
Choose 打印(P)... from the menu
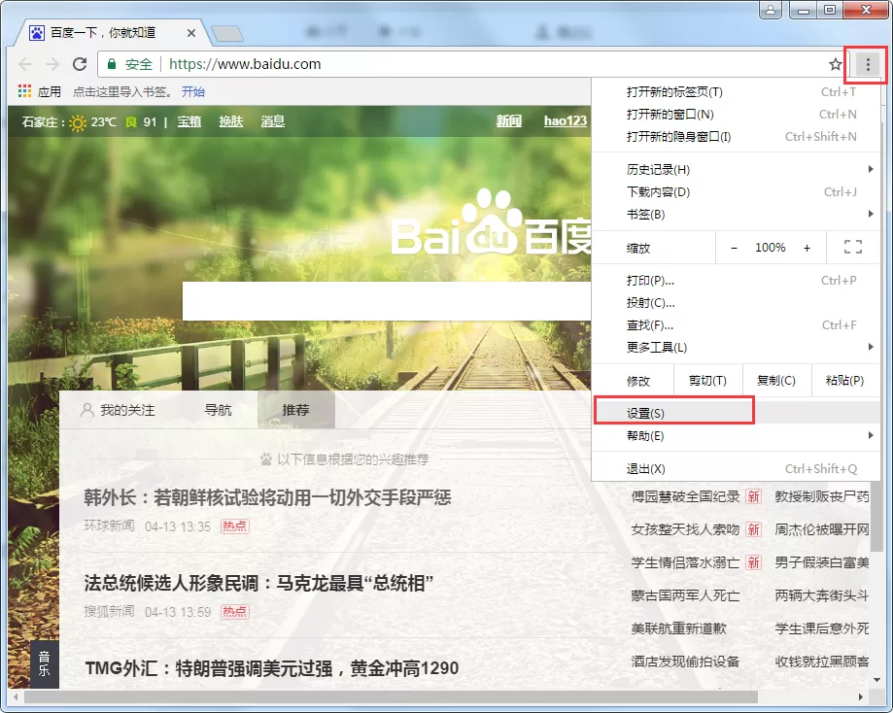coord(736,280)
